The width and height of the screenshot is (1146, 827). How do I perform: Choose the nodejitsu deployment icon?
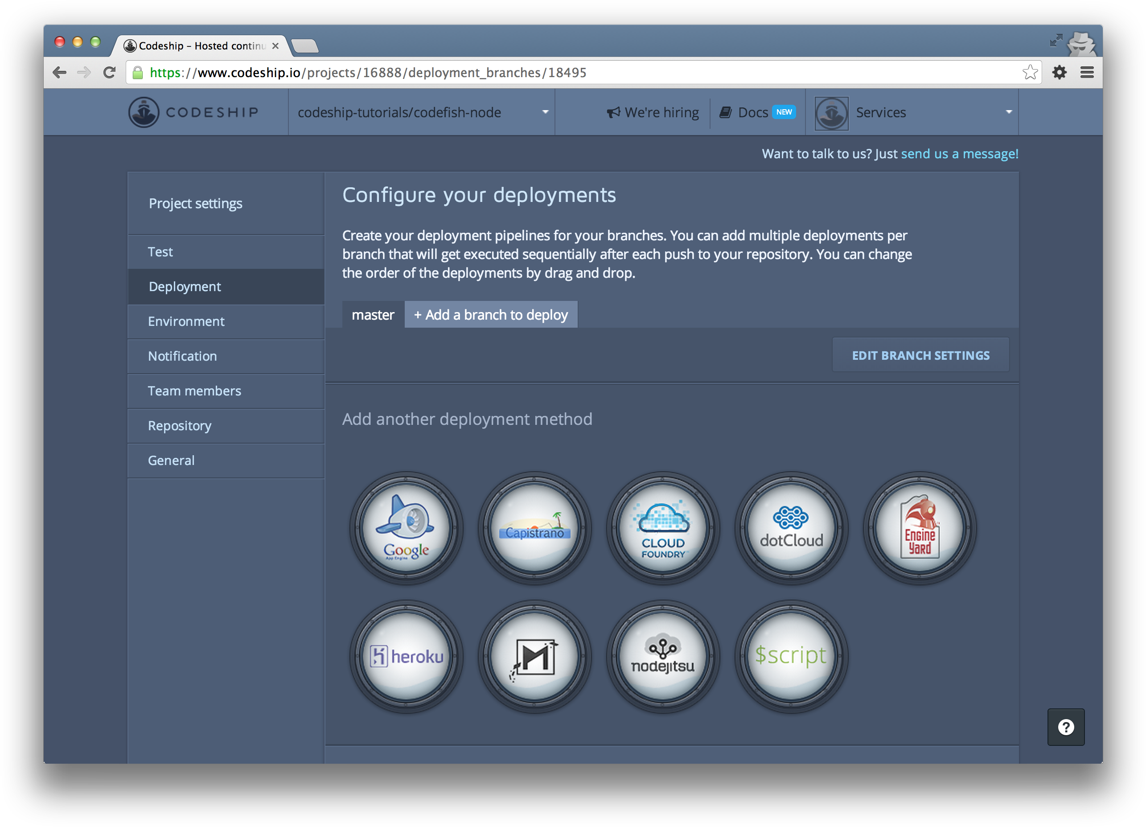[662, 656]
